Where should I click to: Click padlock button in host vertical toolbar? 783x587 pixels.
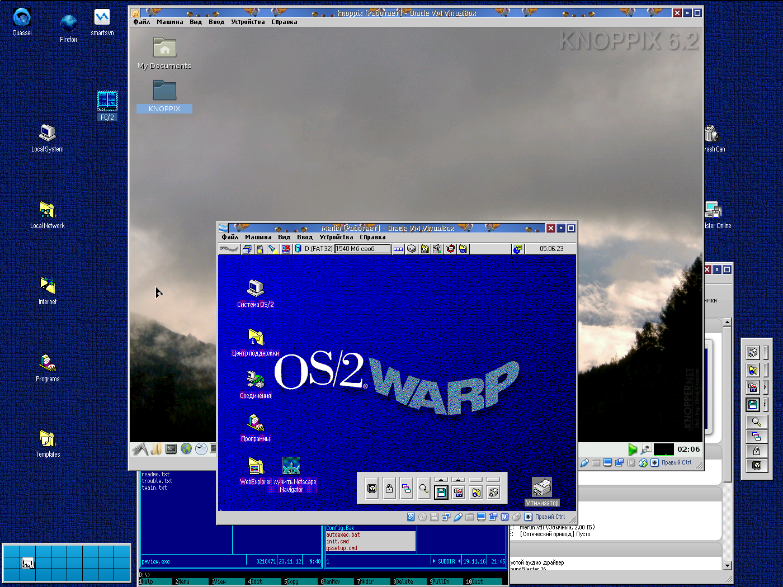click(x=756, y=451)
